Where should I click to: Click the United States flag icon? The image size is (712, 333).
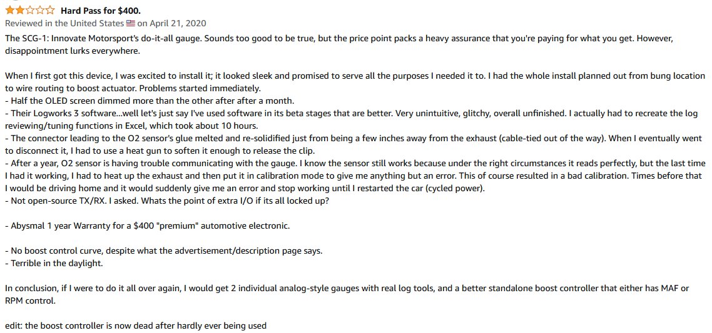[x=131, y=22]
